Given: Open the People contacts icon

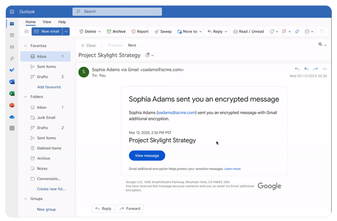Looking at the screenshot, I should click(x=12, y=47).
